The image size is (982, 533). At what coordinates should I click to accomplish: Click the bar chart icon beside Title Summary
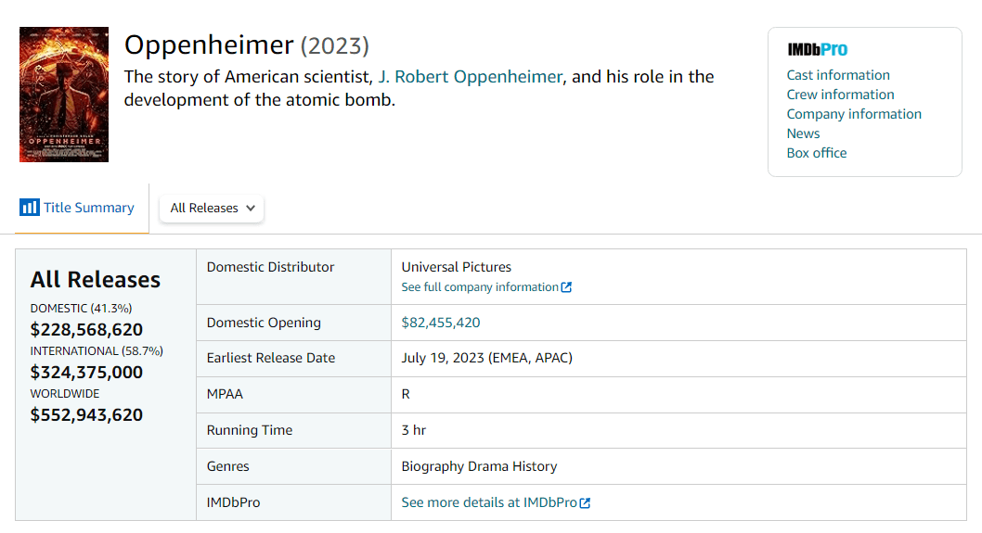(29, 208)
